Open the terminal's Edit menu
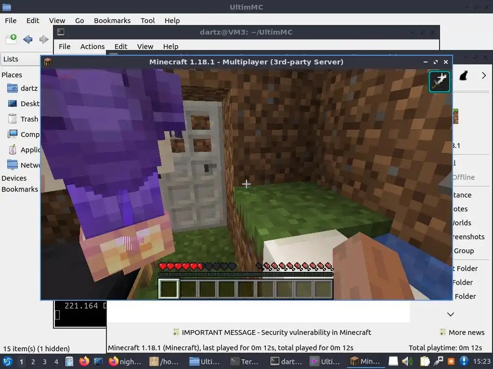This screenshot has width=493, height=369. coord(121,47)
